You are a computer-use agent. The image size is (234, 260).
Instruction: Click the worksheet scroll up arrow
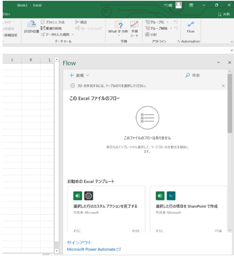point(57,59)
